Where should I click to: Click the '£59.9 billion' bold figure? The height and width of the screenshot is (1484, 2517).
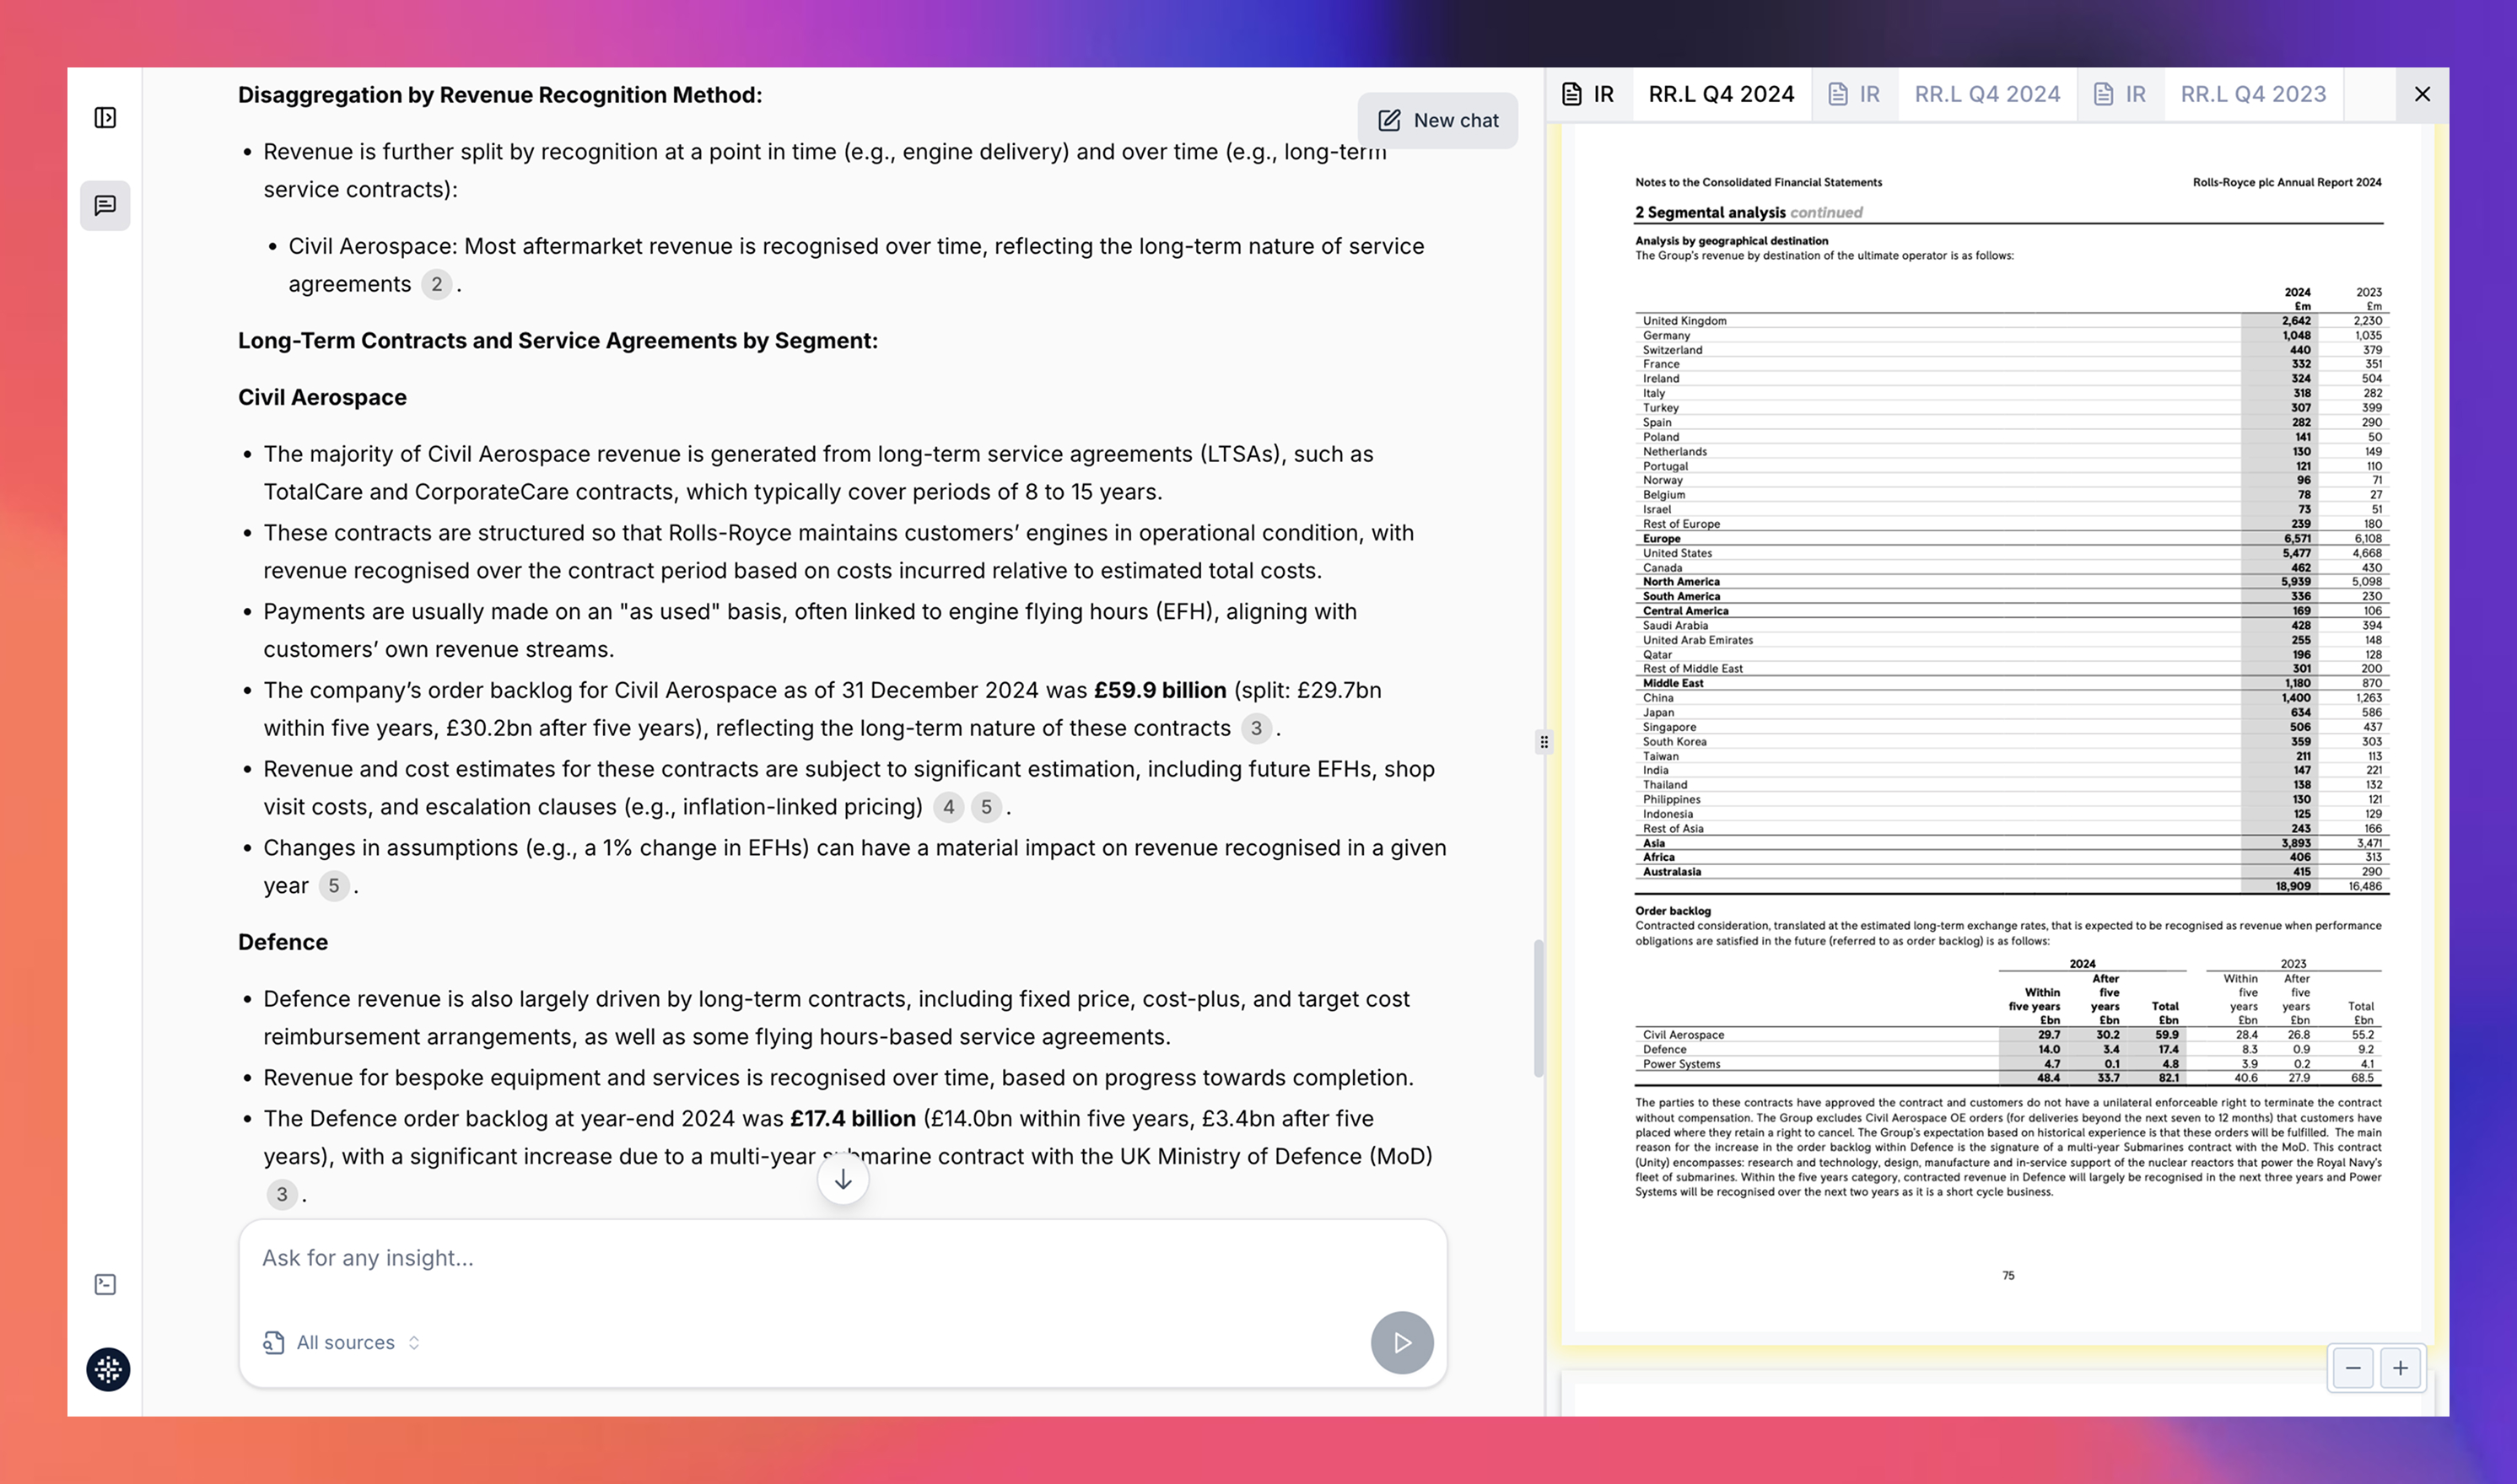point(1160,690)
